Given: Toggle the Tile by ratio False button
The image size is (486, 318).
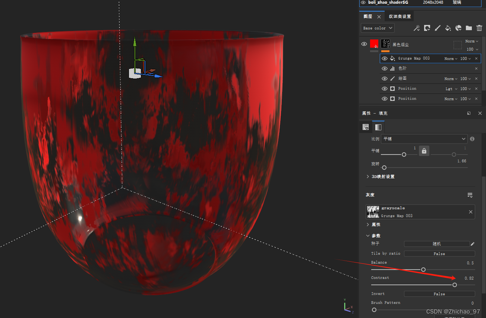Looking at the screenshot, I should (x=439, y=254).
